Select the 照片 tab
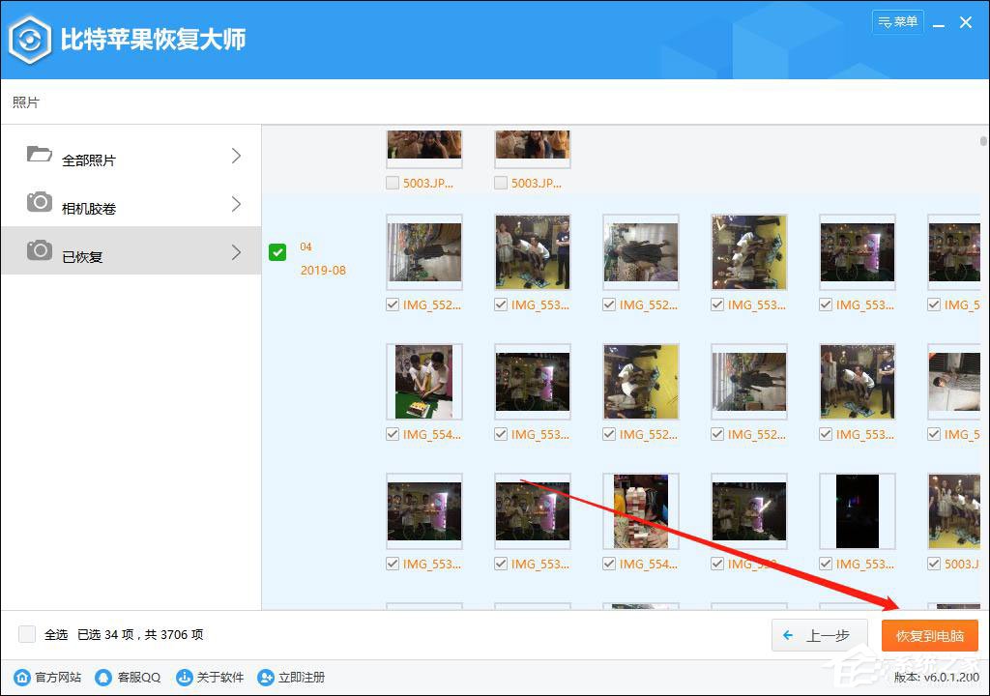Viewport: 990px width, 696px height. 25,101
